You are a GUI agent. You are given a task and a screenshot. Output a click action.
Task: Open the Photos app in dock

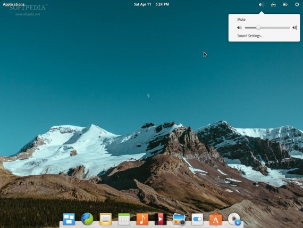(179, 219)
